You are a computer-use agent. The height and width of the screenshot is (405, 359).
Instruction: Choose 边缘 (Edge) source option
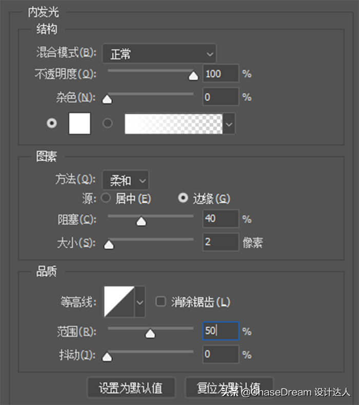pos(183,199)
